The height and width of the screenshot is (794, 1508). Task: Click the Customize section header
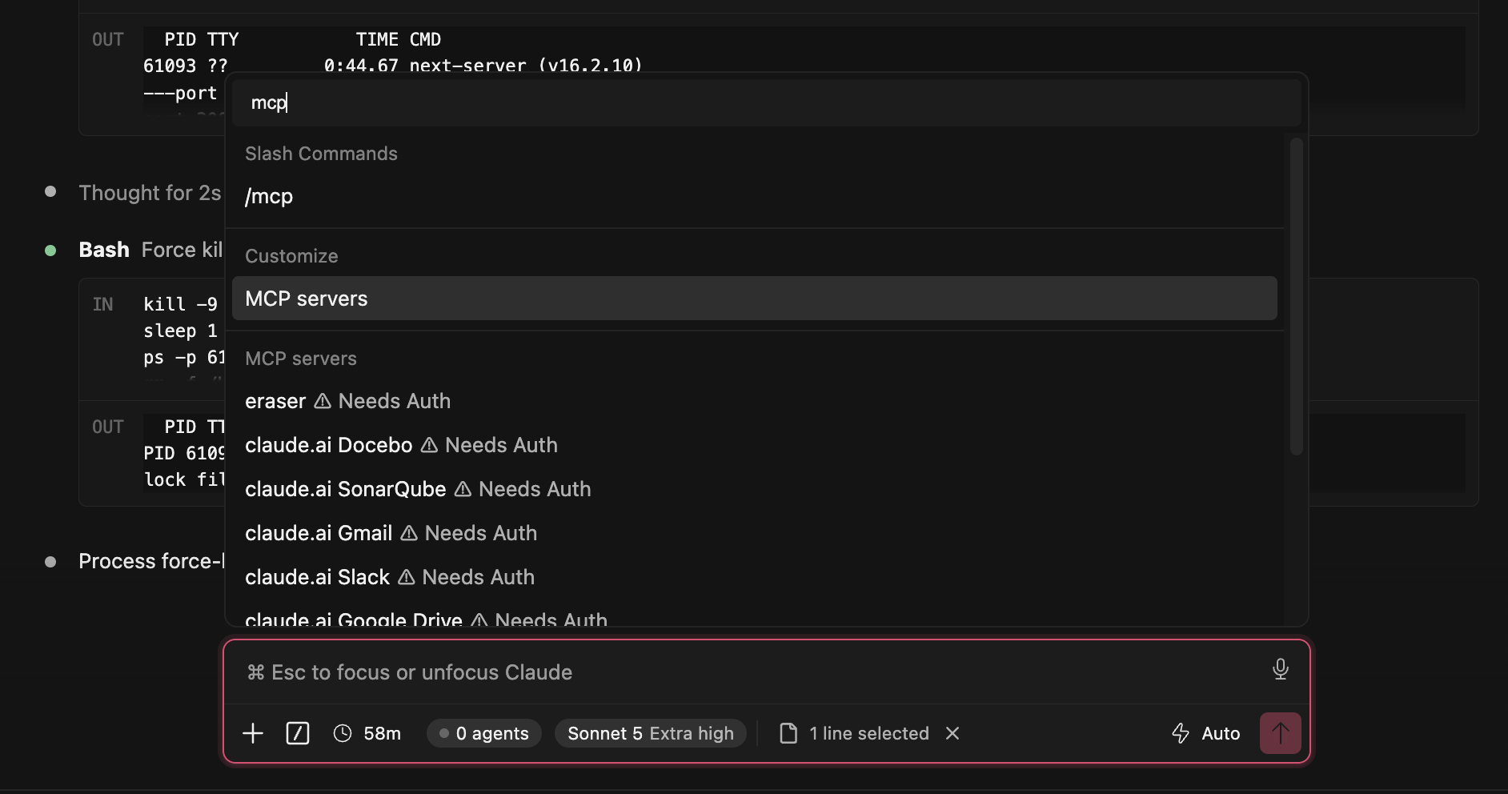click(x=291, y=256)
